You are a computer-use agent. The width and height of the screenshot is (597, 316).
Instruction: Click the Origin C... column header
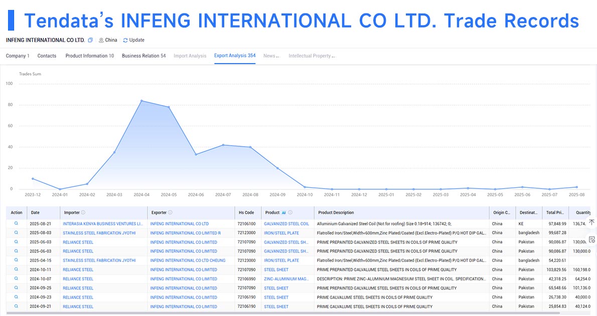point(502,212)
